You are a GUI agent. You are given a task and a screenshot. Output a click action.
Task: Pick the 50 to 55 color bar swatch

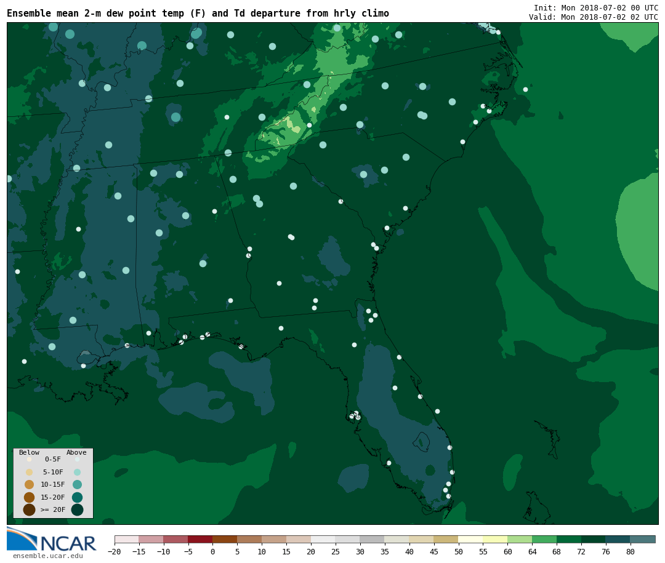(471, 540)
